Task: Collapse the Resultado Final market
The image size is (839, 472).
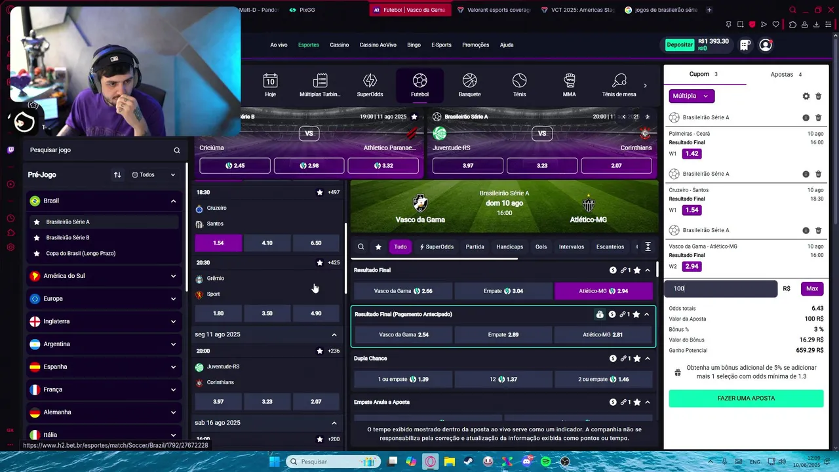Action: point(648,270)
